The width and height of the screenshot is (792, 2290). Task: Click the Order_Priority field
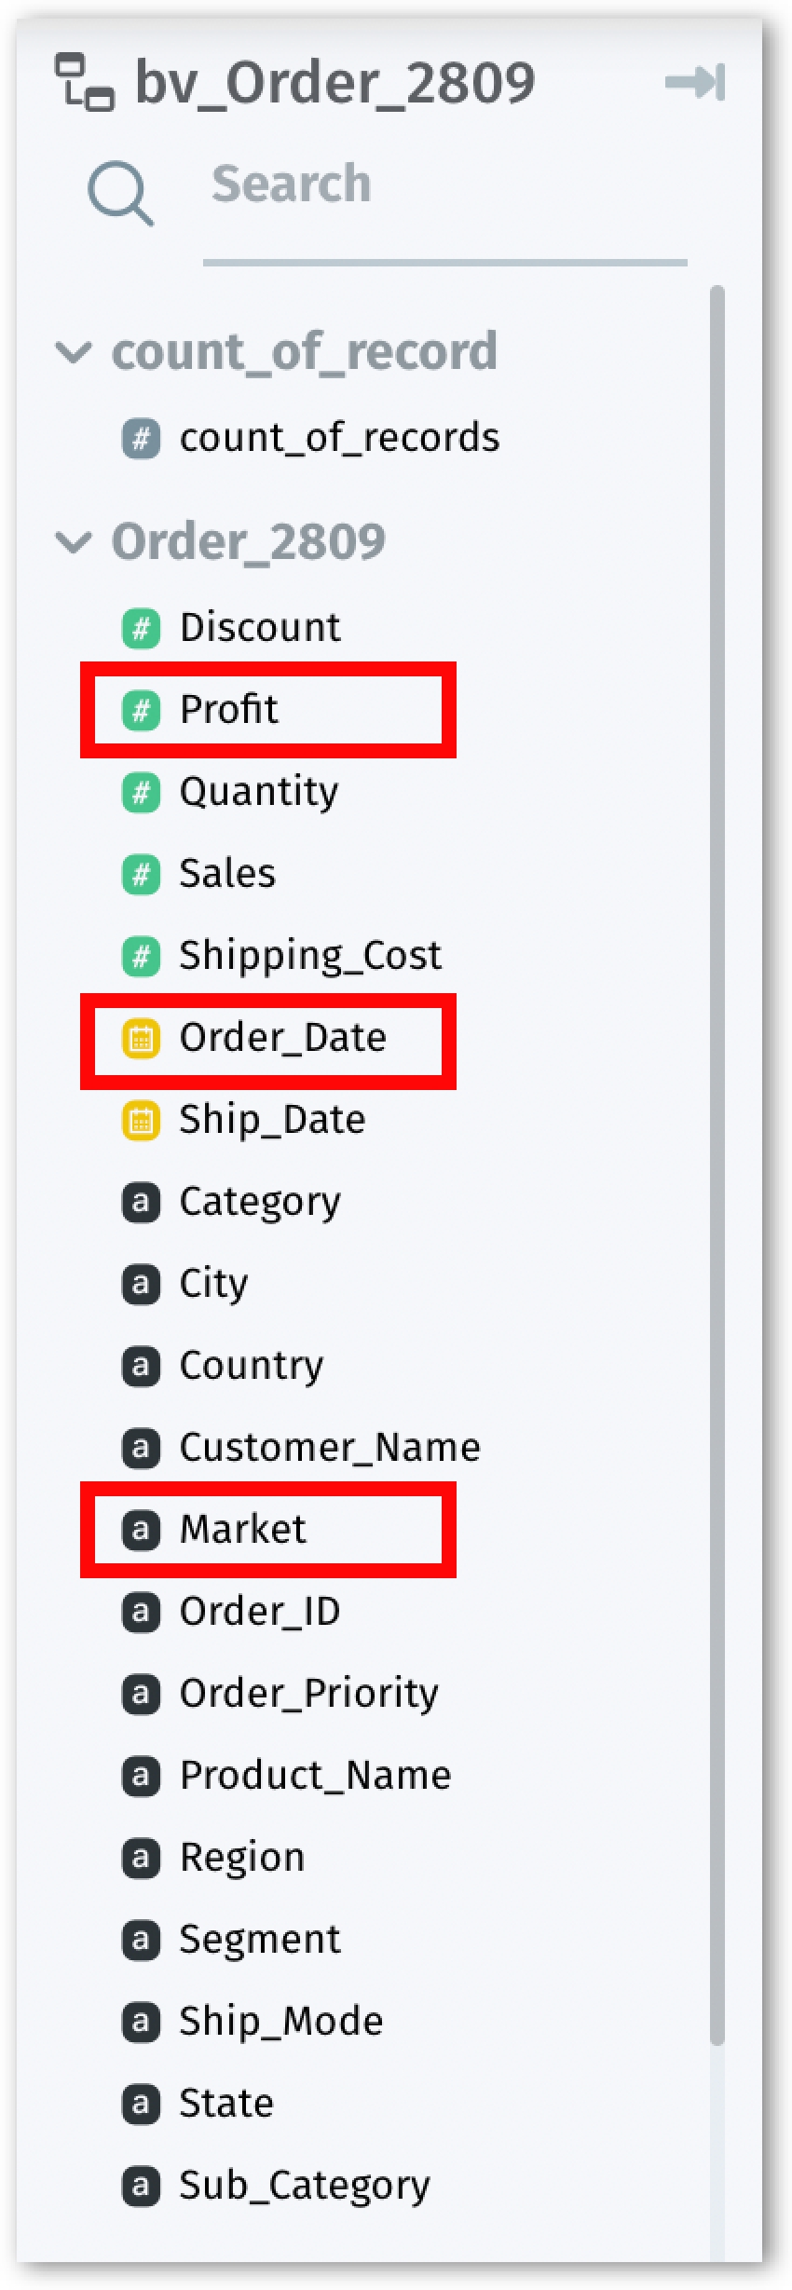tap(307, 1694)
